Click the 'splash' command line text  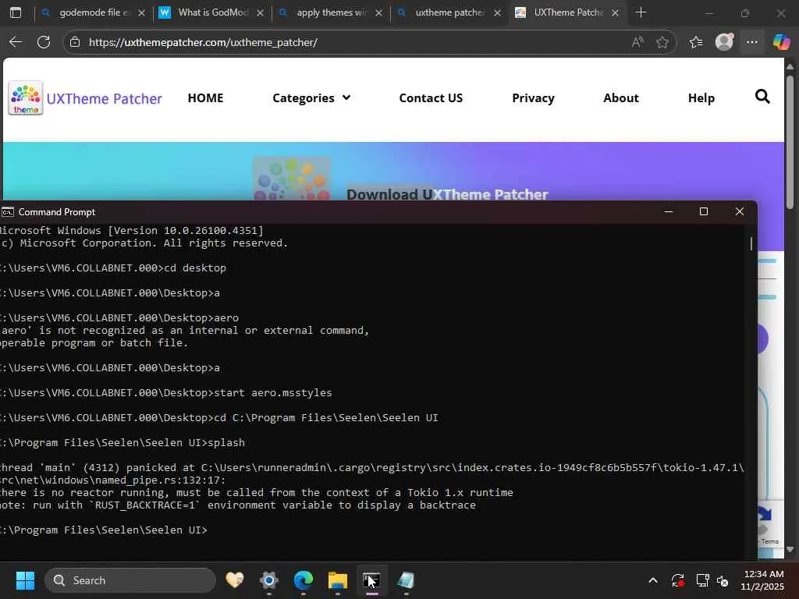click(x=226, y=443)
